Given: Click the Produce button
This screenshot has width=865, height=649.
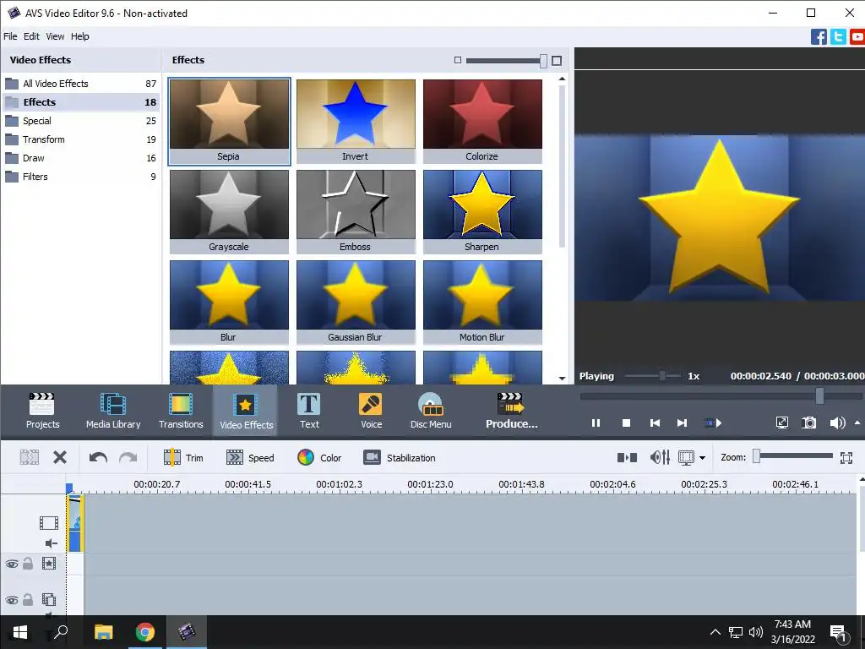Looking at the screenshot, I should (511, 411).
